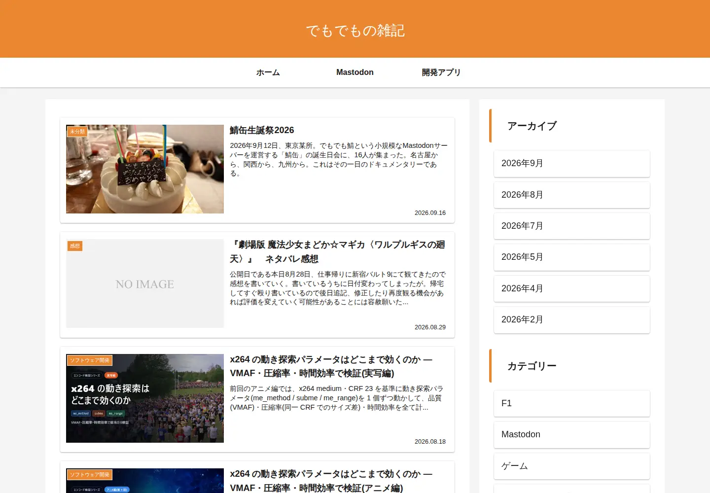This screenshot has height=493, width=710.
Task: Click the 2026.09.16 post date
Action: pos(430,213)
